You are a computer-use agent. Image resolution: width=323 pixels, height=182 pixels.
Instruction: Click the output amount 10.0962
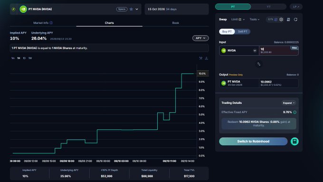coord(266,82)
